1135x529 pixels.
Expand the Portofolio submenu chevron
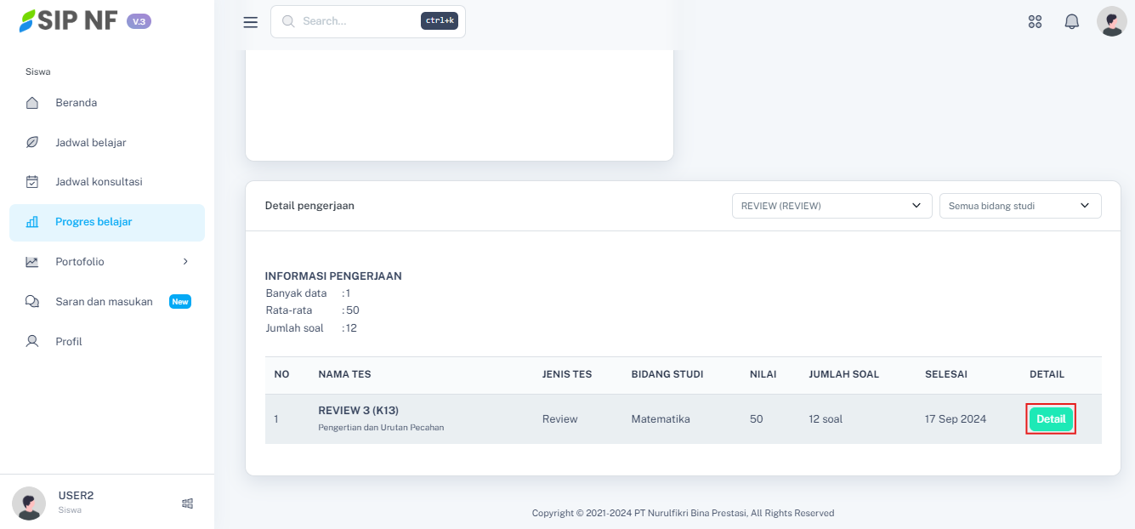(185, 262)
